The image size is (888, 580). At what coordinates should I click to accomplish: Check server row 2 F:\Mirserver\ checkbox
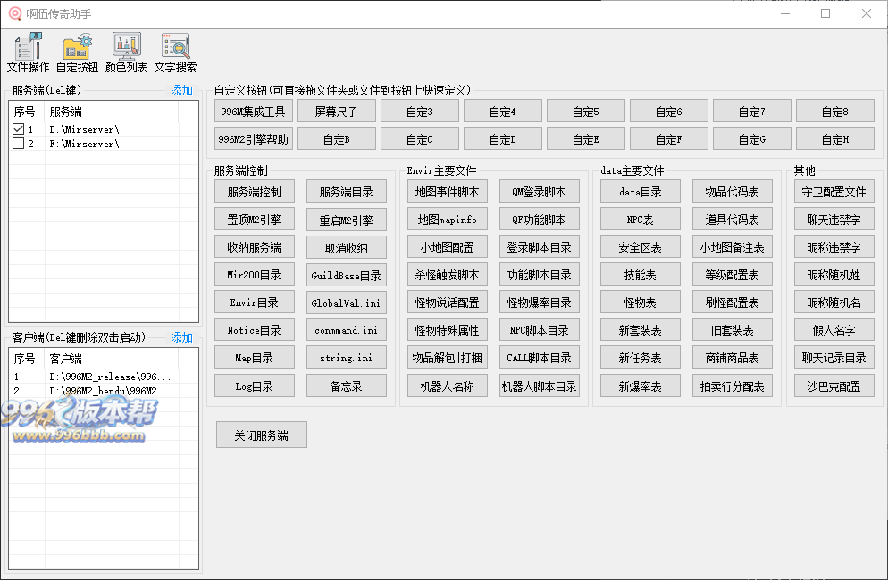tap(18, 144)
